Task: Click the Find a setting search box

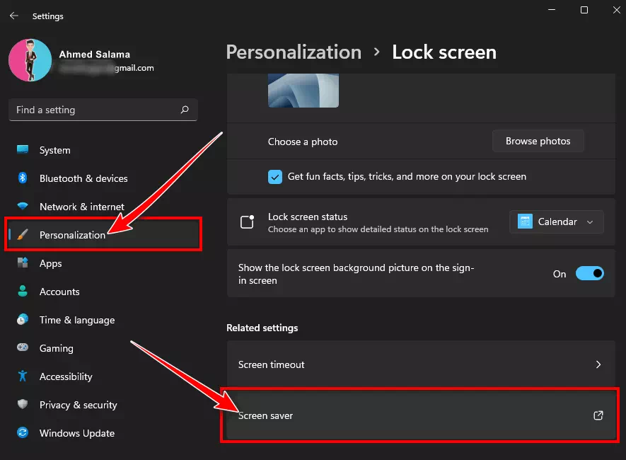Action: tap(103, 110)
